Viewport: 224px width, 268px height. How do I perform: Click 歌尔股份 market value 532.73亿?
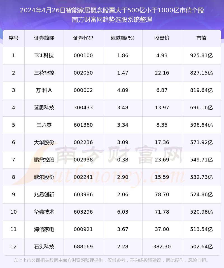click(201, 177)
